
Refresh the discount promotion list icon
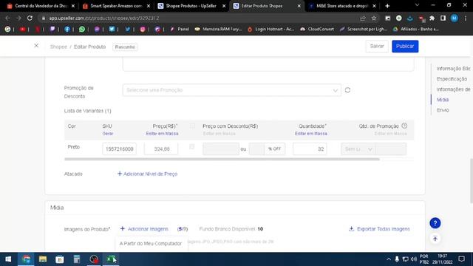coord(347,90)
